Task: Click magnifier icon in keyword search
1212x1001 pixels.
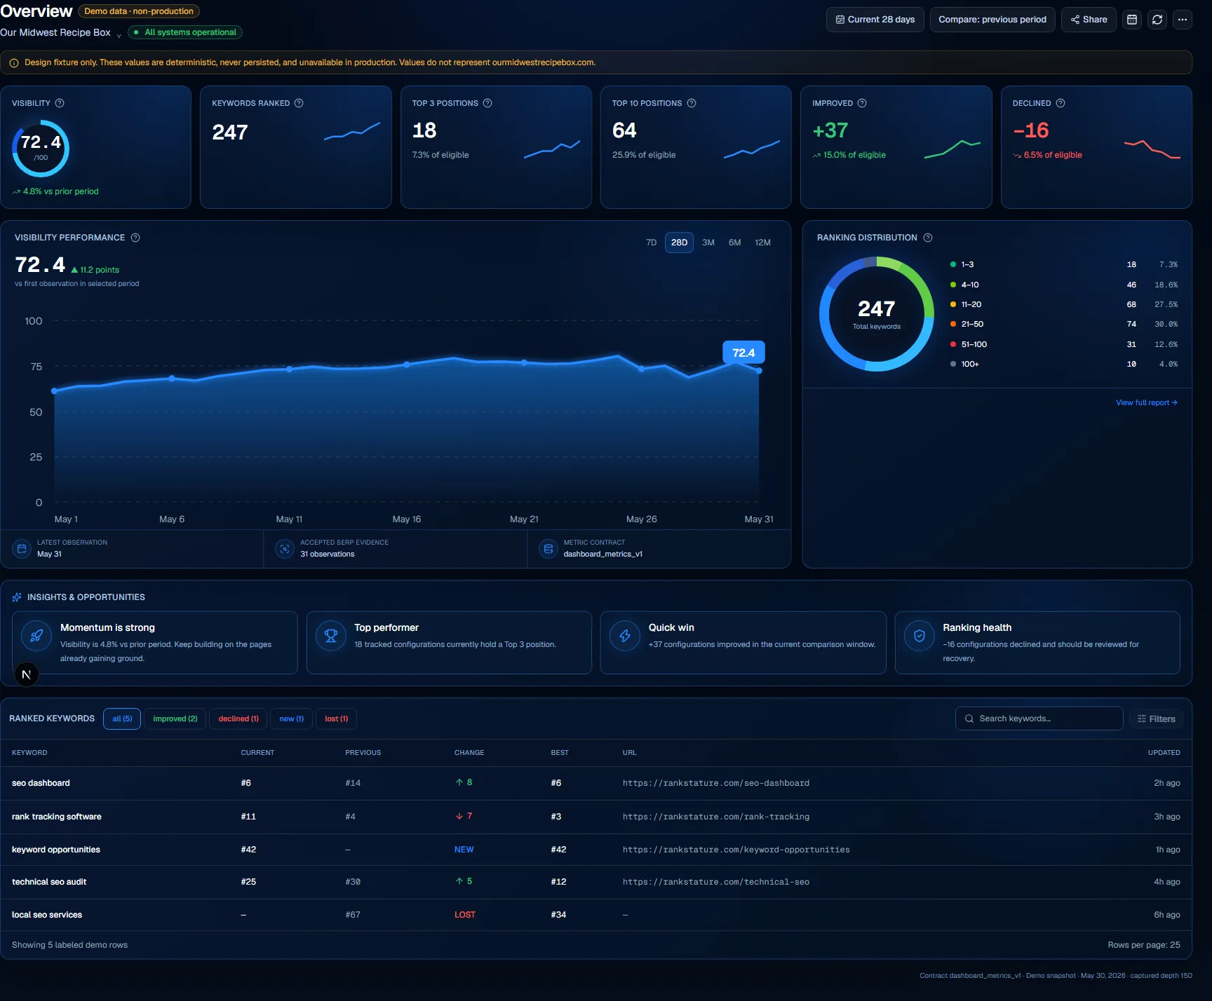Action: 969,719
